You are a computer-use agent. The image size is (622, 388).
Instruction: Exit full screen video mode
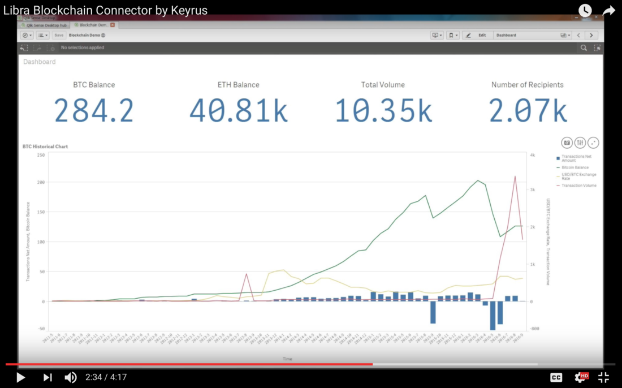603,377
